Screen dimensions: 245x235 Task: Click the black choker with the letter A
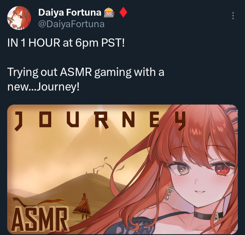pos(209,216)
